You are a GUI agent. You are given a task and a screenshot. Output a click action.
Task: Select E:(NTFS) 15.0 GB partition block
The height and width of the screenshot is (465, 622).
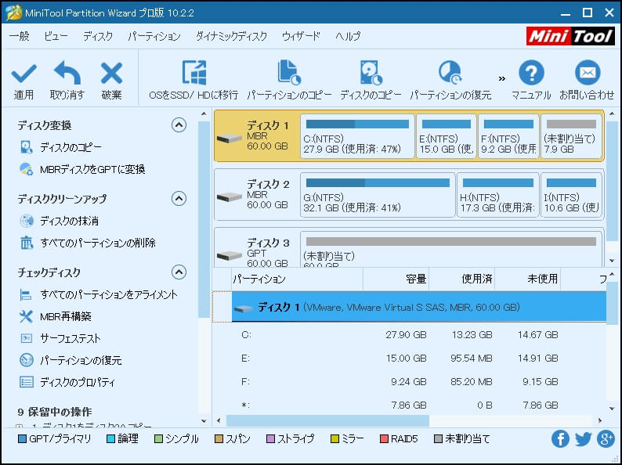447,136
